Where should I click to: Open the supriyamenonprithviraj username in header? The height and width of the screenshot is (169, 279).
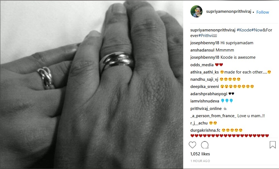pyautogui.click(x=229, y=11)
